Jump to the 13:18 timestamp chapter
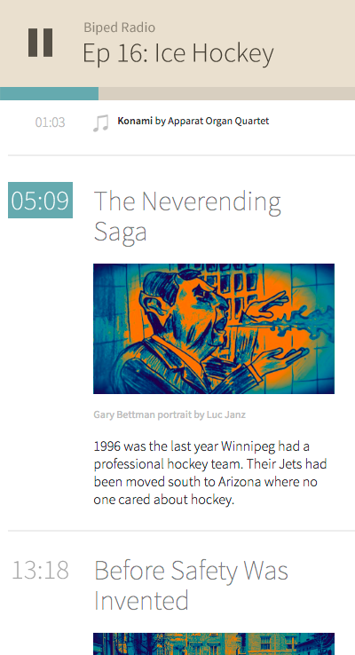Viewport: 355px width, 655px height. 40,570
